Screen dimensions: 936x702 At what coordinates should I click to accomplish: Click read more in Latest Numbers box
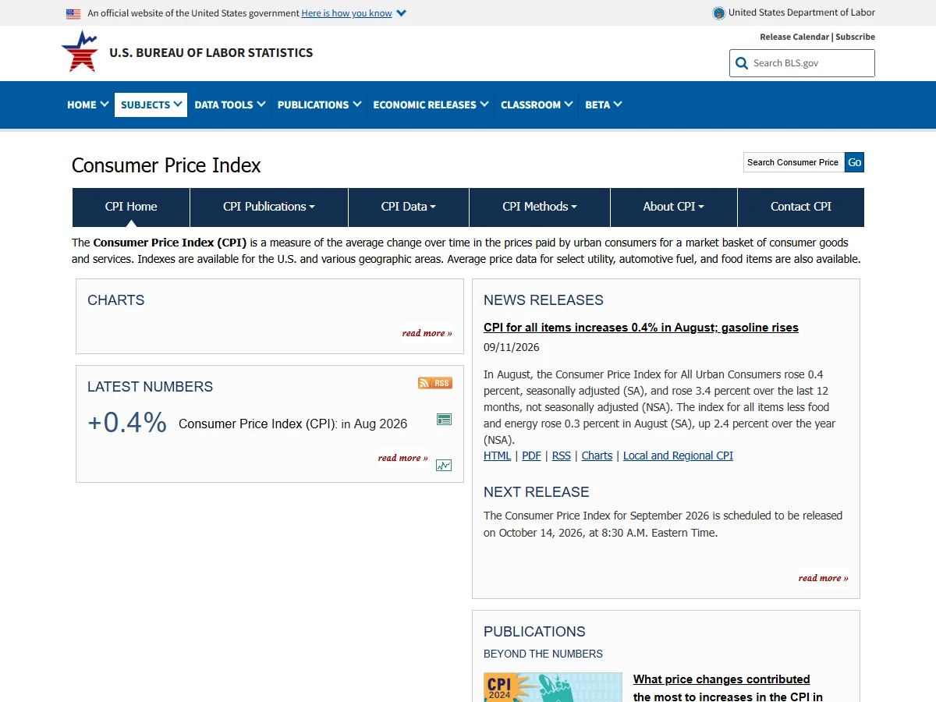(x=402, y=458)
